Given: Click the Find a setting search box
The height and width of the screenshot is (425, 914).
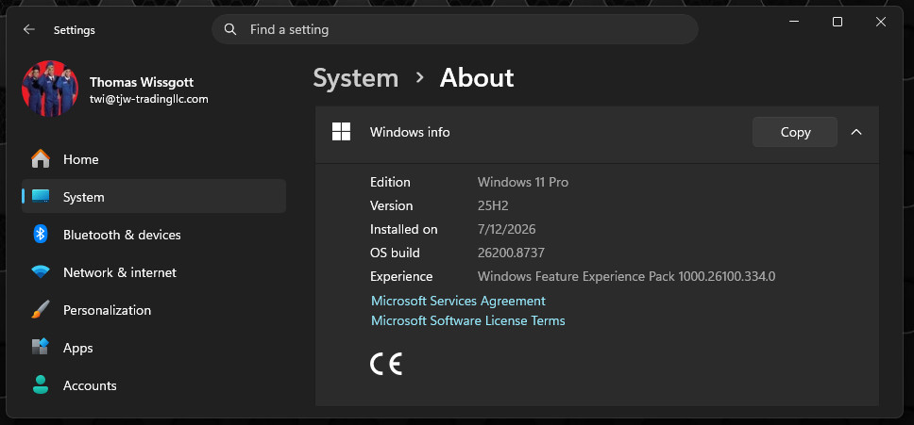Looking at the screenshot, I should 455,29.
